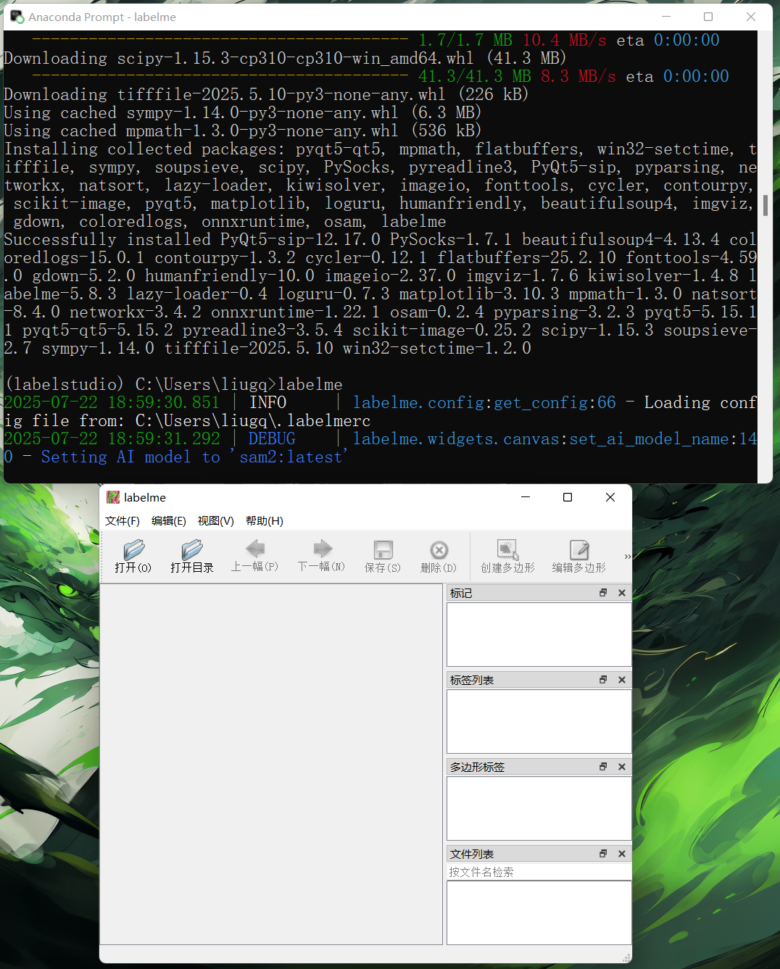The width and height of the screenshot is (780, 969).
Task: Go to next image 下一幅(N)
Action: (x=321, y=557)
